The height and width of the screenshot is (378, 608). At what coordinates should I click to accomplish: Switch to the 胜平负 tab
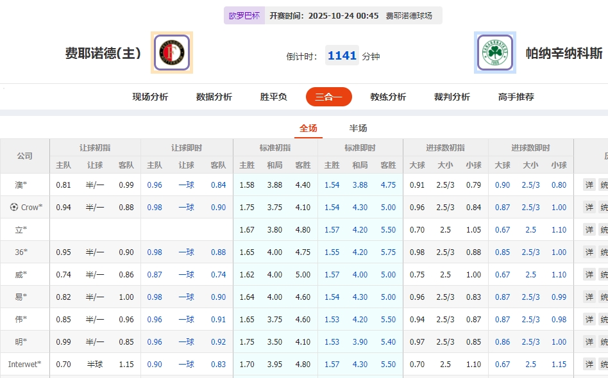pos(273,97)
